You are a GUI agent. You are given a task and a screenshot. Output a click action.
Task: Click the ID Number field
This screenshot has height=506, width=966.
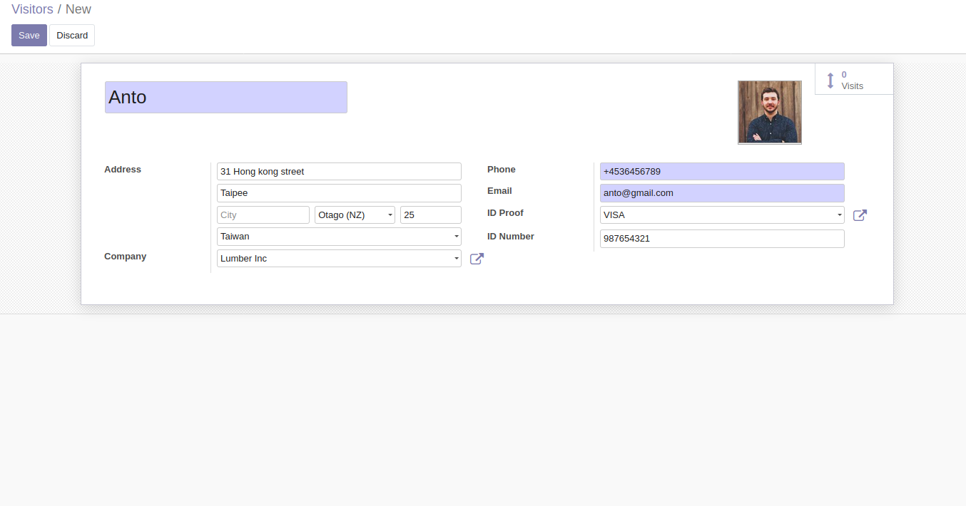click(x=721, y=239)
